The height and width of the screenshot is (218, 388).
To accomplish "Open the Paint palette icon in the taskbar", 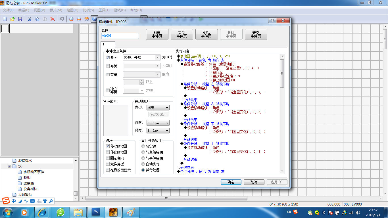I will [130, 212].
